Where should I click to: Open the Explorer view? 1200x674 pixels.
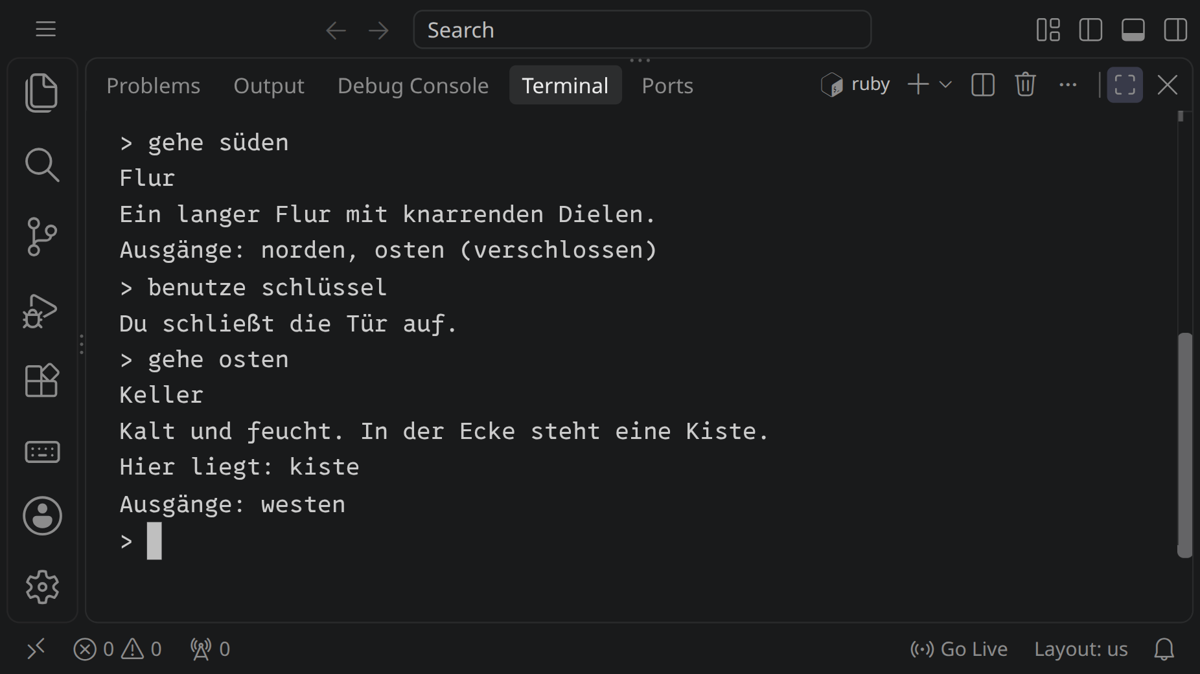[x=42, y=93]
